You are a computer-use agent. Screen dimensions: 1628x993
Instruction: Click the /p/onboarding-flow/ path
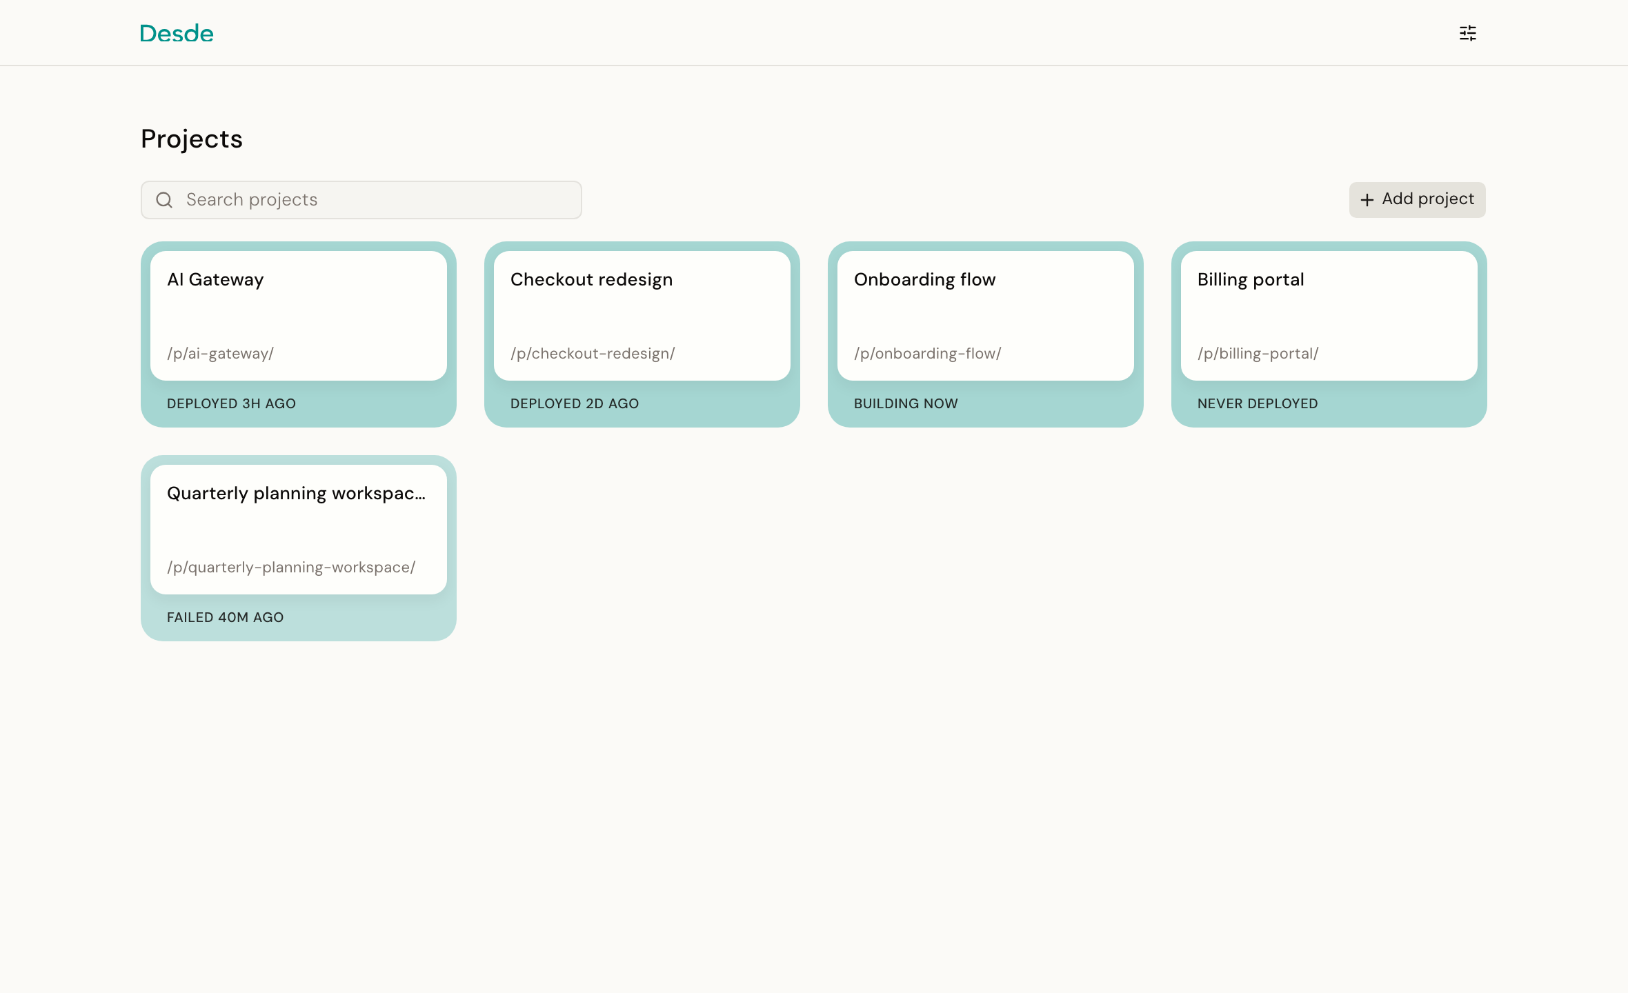coord(927,354)
